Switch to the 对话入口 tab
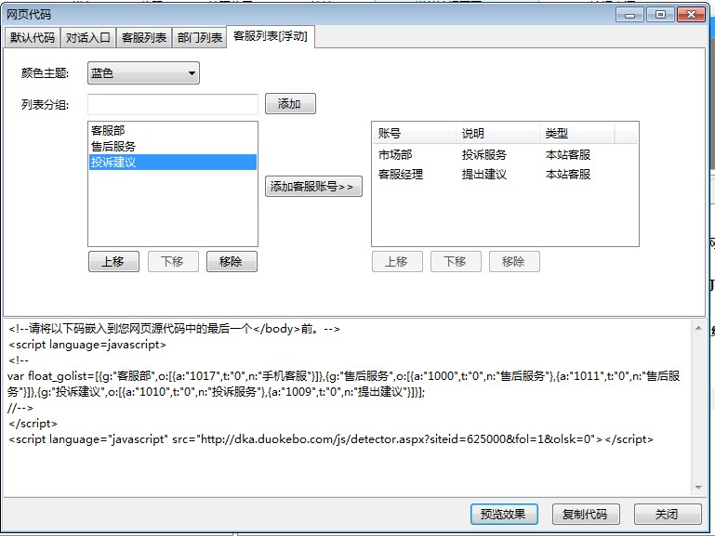This screenshot has width=715, height=536. 88,38
